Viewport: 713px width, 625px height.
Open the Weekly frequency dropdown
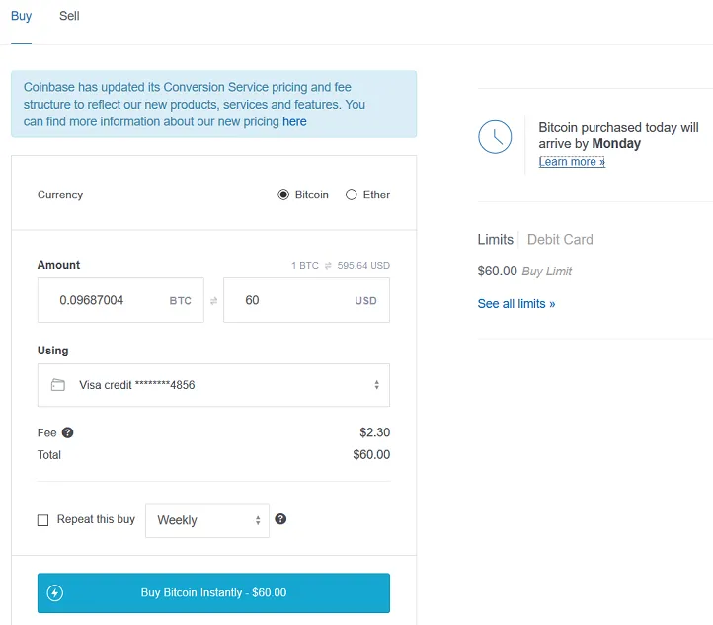pos(207,520)
